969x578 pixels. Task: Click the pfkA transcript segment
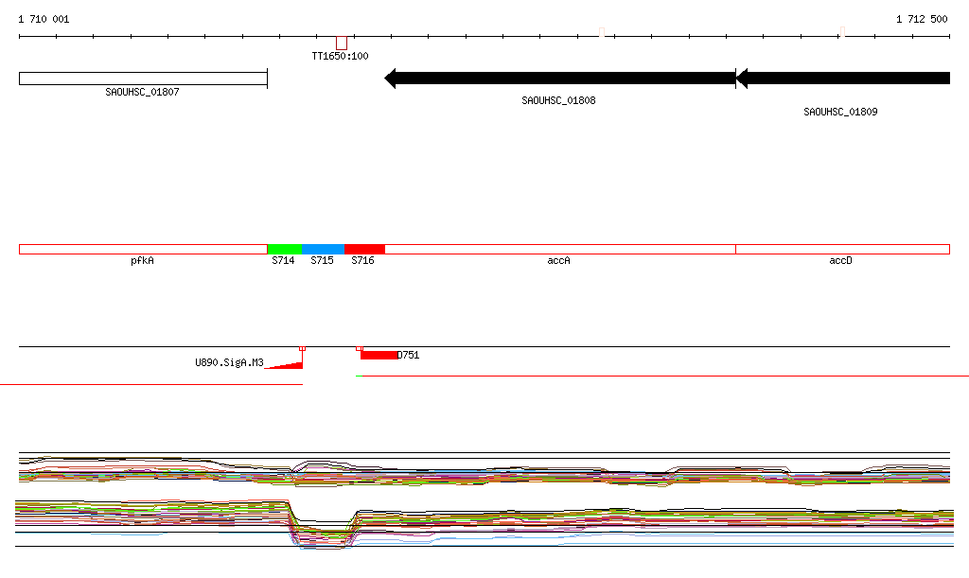(143, 249)
